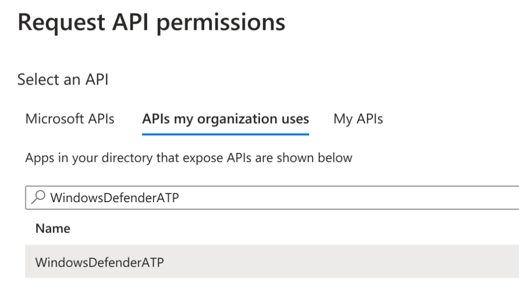Select WindowsDefenderATP API to request permissions
The image size is (519, 300).
point(99,262)
